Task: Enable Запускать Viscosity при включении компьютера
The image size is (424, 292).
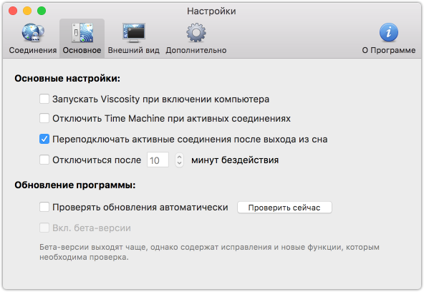Action: click(x=44, y=99)
